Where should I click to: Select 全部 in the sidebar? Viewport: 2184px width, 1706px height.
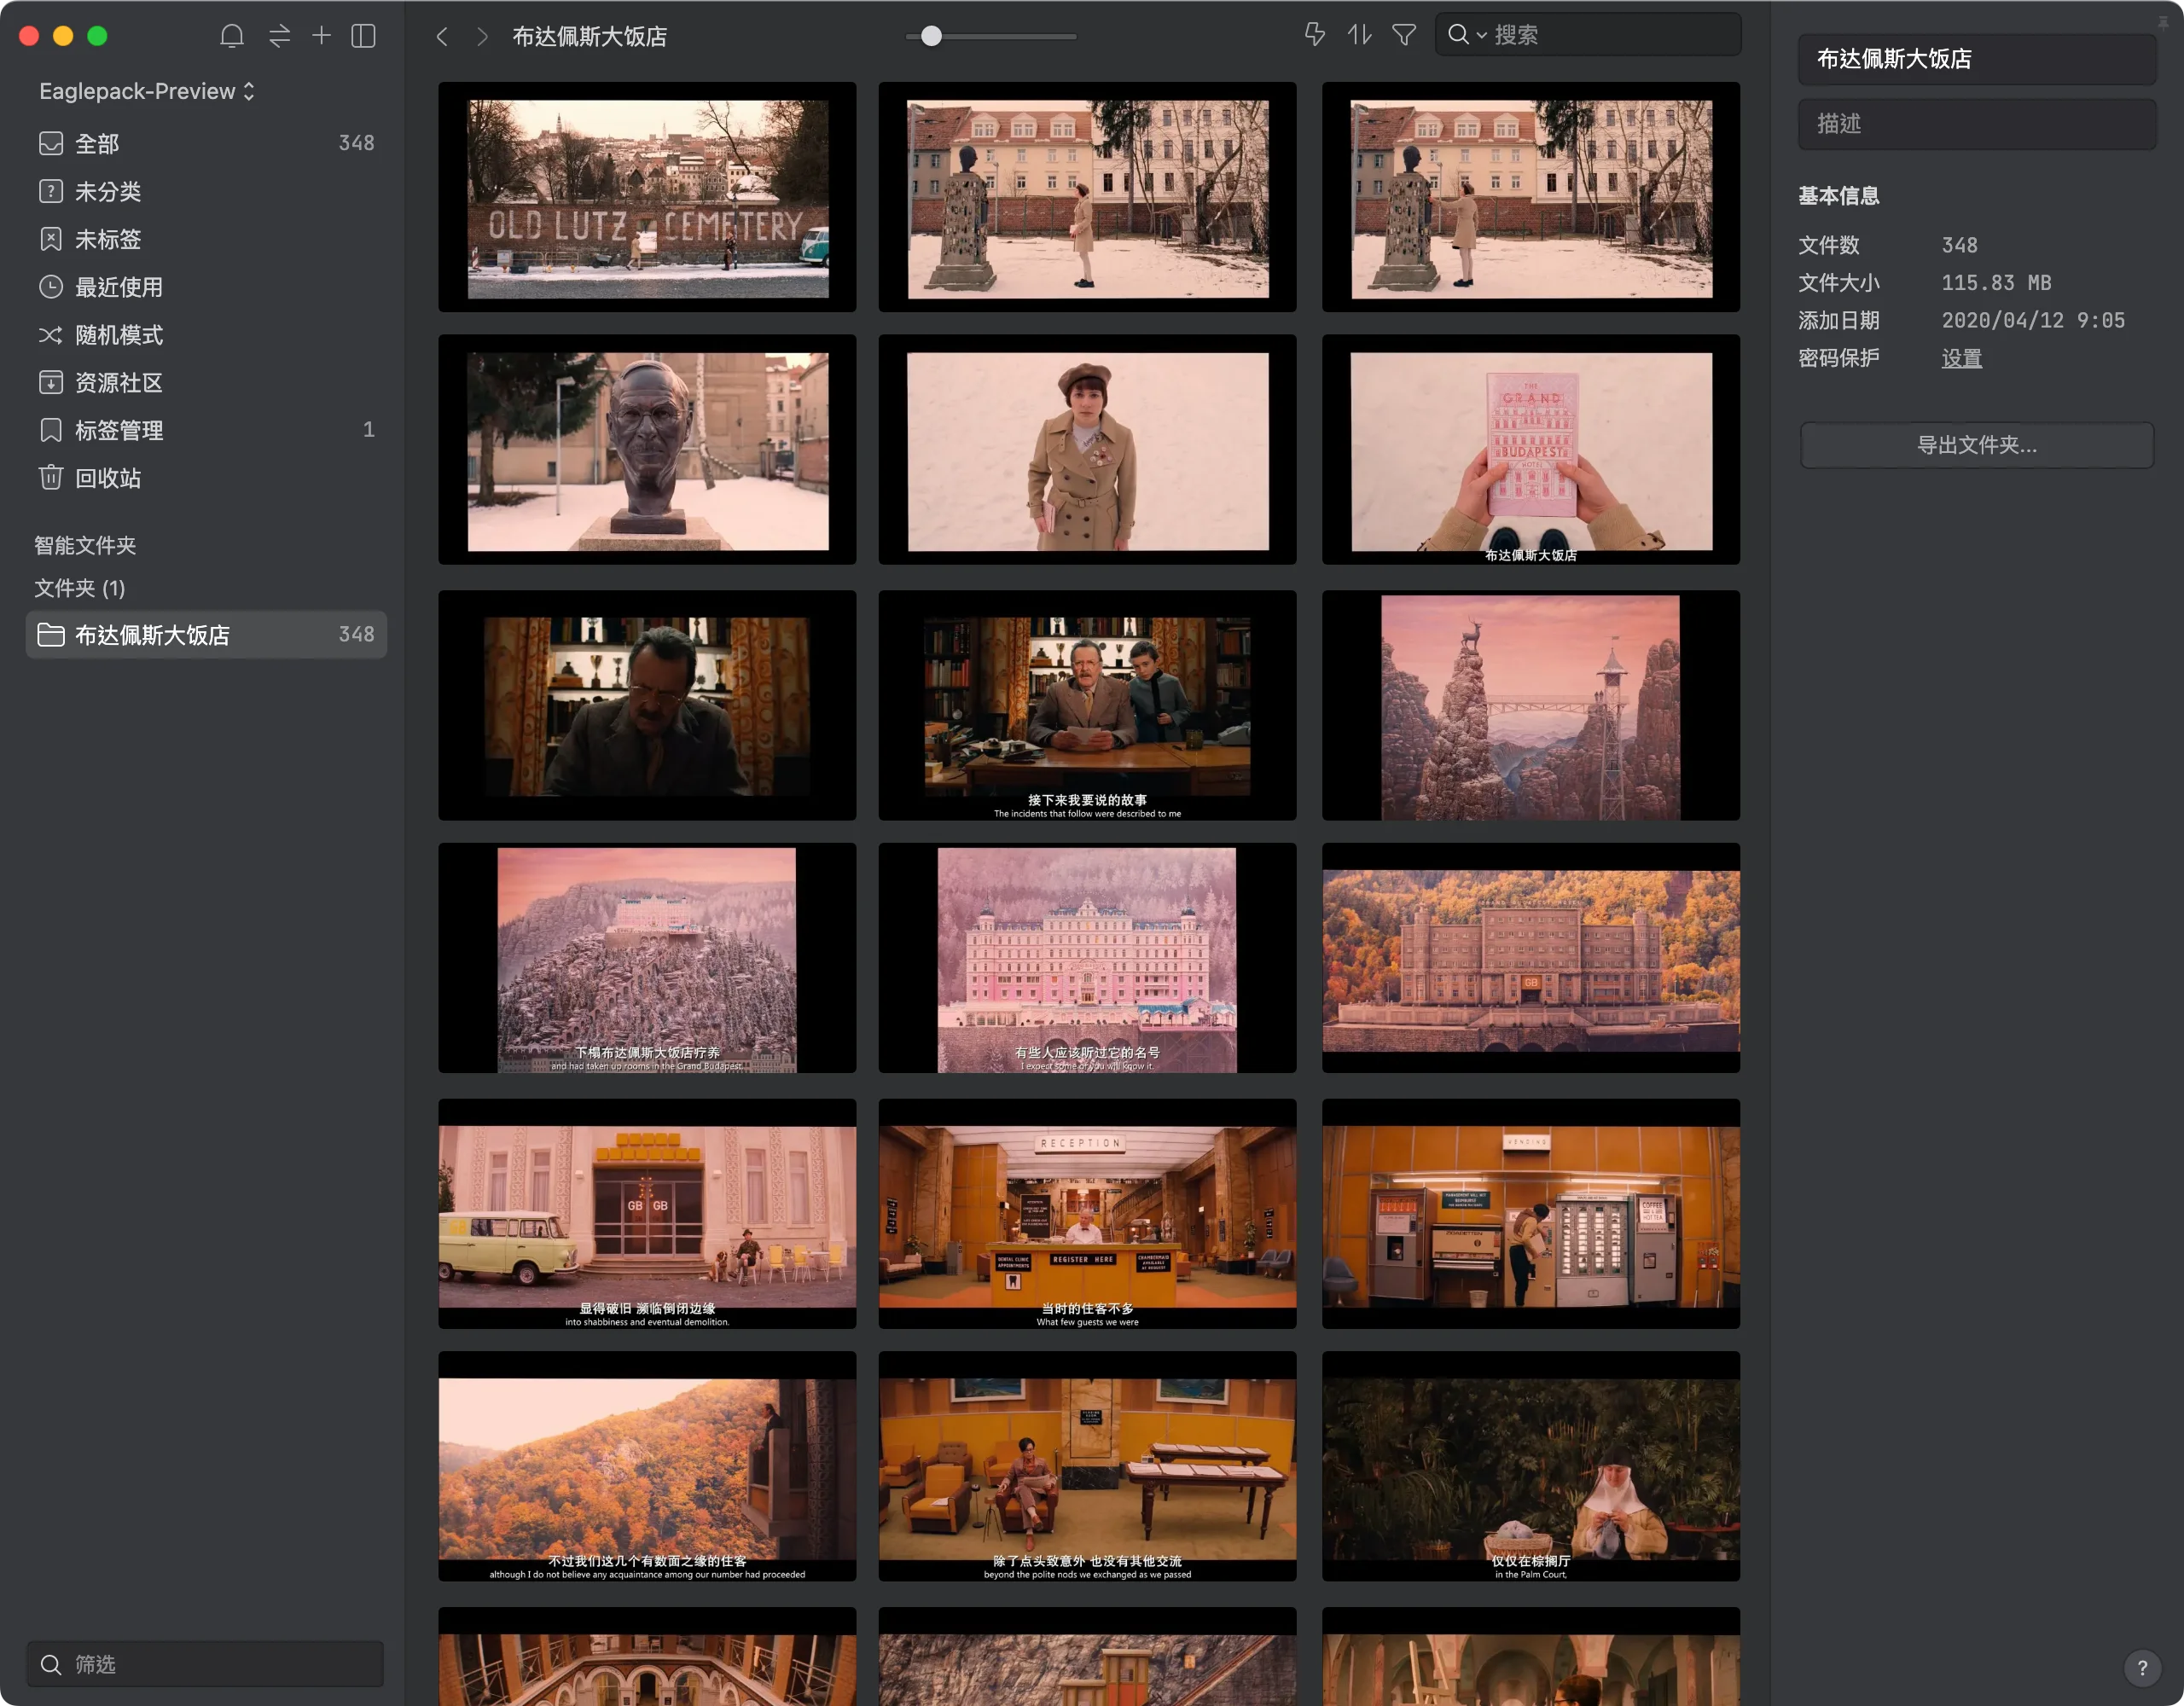(206, 143)
